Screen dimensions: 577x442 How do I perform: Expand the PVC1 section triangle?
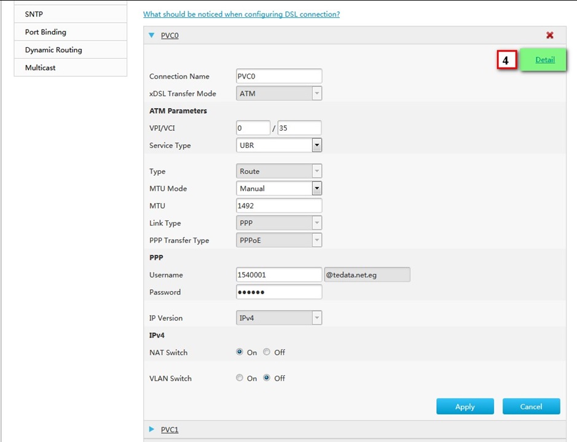tap(152, 429)
